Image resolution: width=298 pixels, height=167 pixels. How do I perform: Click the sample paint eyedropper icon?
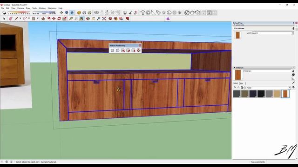[293, 83]
